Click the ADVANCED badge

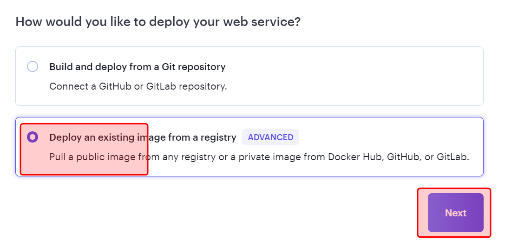coord(270,137)
